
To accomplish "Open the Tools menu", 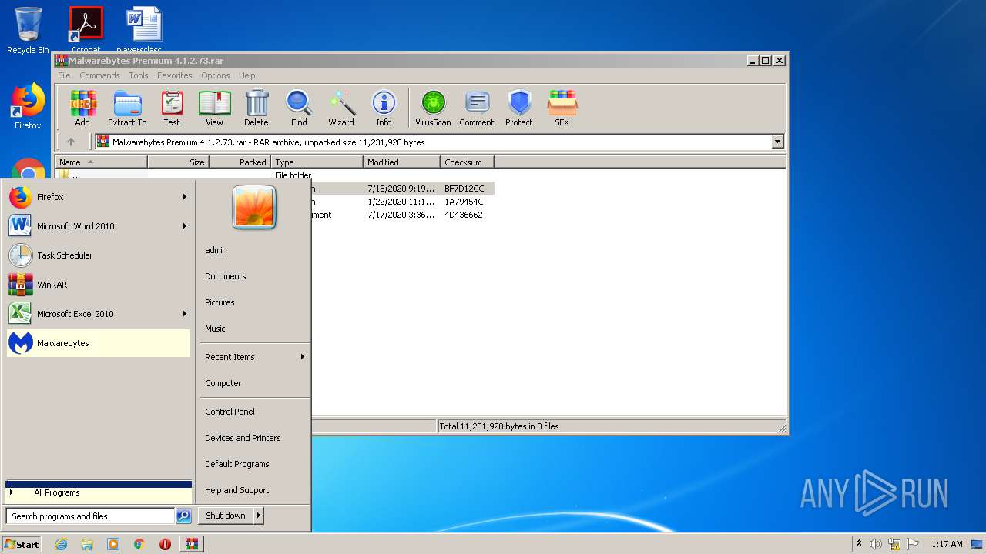I will 139,75.
